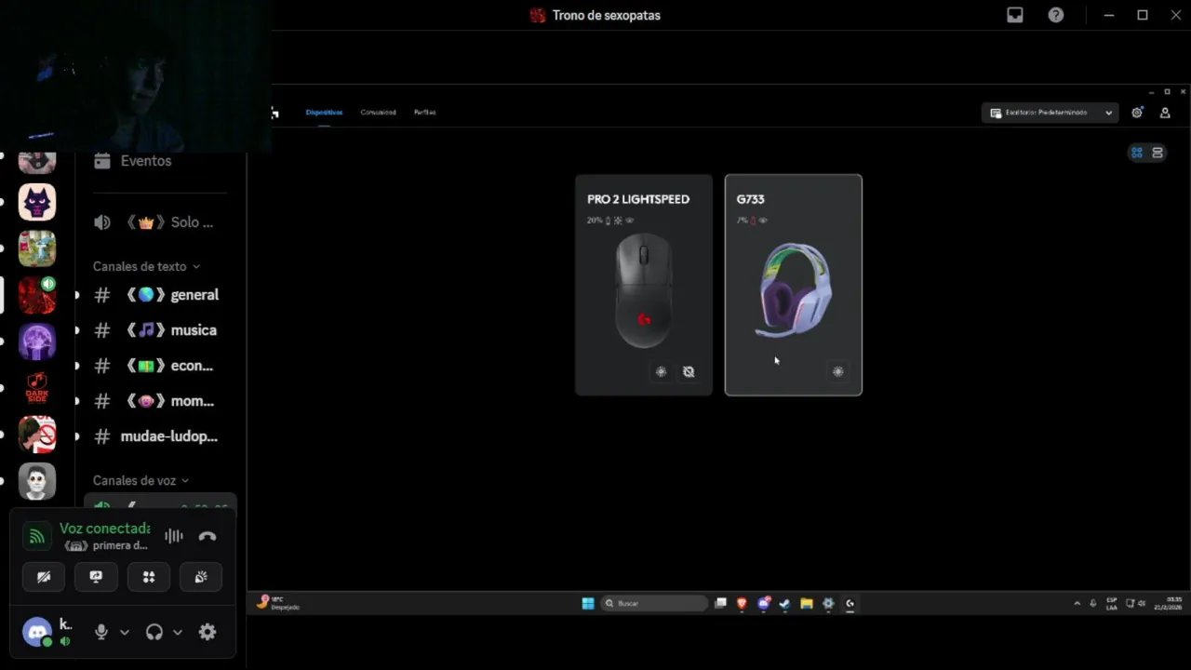
Task: Open Logitech G HUB icon in shared taskbar
Action: 850,603
